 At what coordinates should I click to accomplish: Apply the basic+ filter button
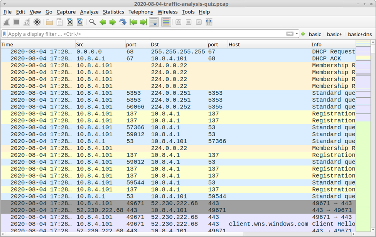point(334,34)
